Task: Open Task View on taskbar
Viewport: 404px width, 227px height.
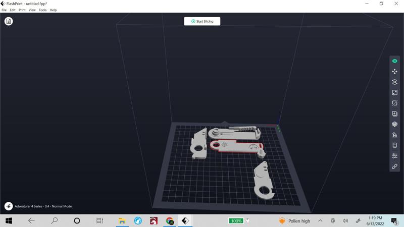Action: (x=99, y=221)
